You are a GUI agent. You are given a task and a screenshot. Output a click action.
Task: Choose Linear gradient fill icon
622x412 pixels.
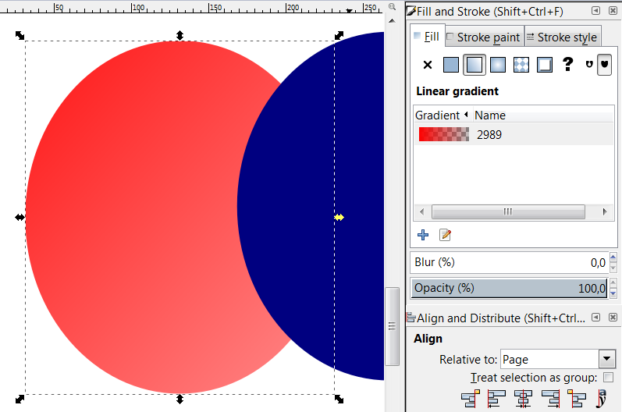[474, 65]
